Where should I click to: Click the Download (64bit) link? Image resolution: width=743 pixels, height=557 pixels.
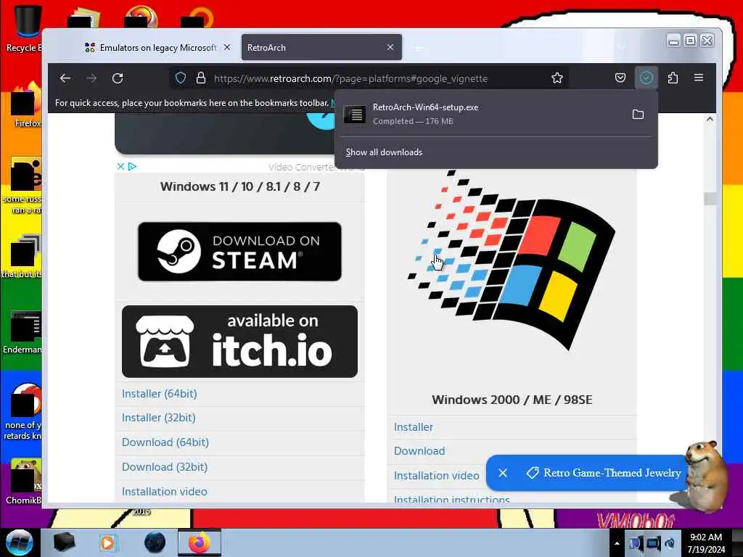coord(165,442)
